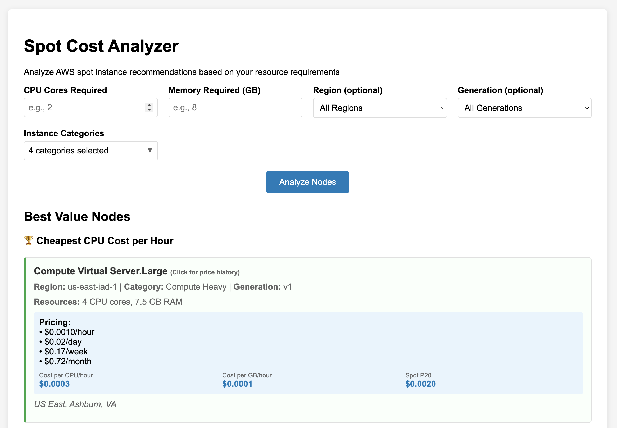Click the 'Click for price history' hint
The image size is (617, 428).
coord(205,272)
